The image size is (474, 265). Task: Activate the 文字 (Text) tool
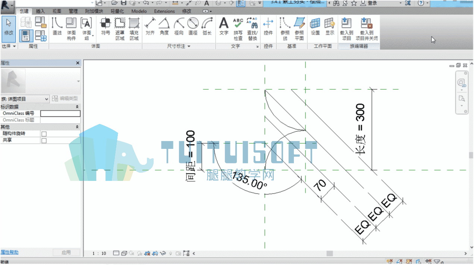(224, 27)
